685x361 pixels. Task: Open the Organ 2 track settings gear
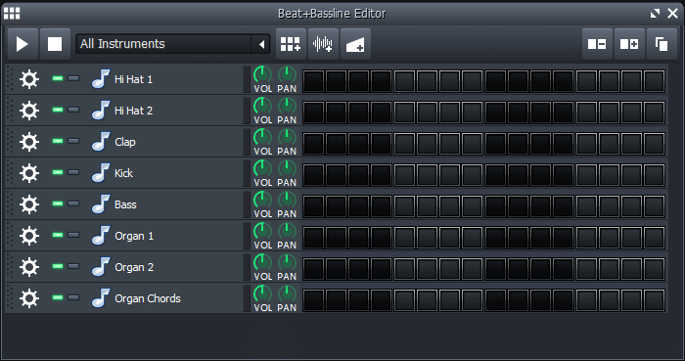pos(29,267)
